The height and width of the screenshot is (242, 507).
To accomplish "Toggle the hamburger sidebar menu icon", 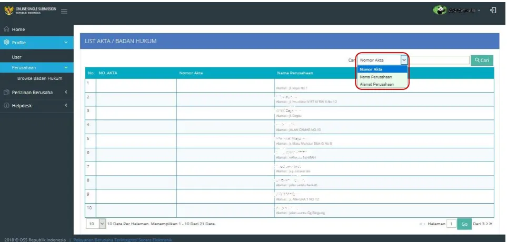I will pos(64,11).
